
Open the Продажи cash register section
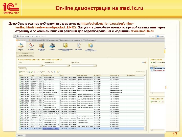tap(52, 47)
